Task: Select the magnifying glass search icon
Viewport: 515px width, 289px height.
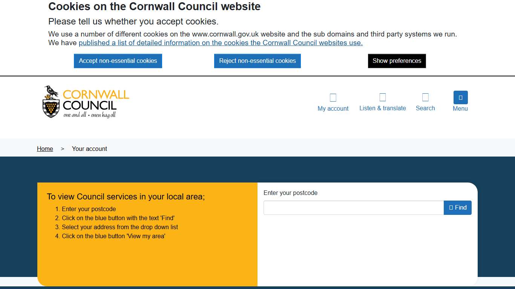Action: pyautogui.click(x=425, y=97)
